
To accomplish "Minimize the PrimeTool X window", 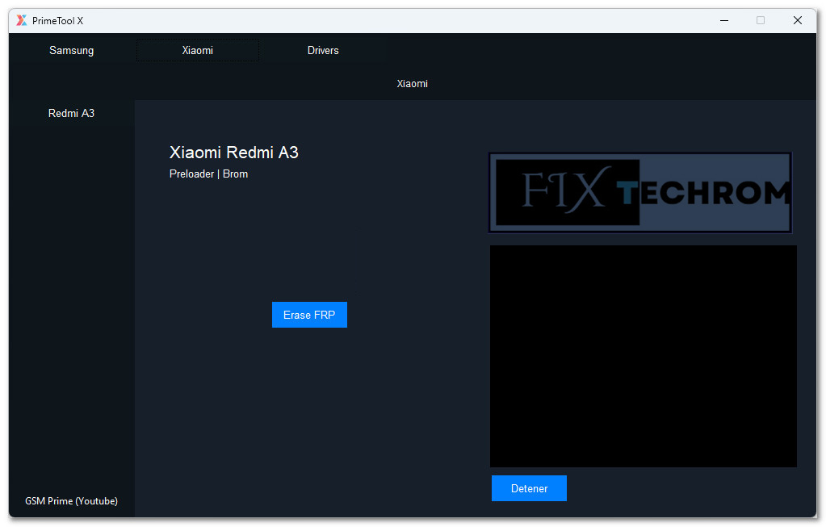I will pyautogui.click(x=724, y=20).
